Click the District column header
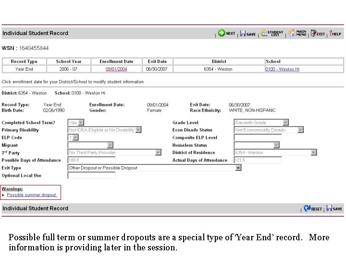This screenshot has width=346, height=260. click(x=219, y=62)
